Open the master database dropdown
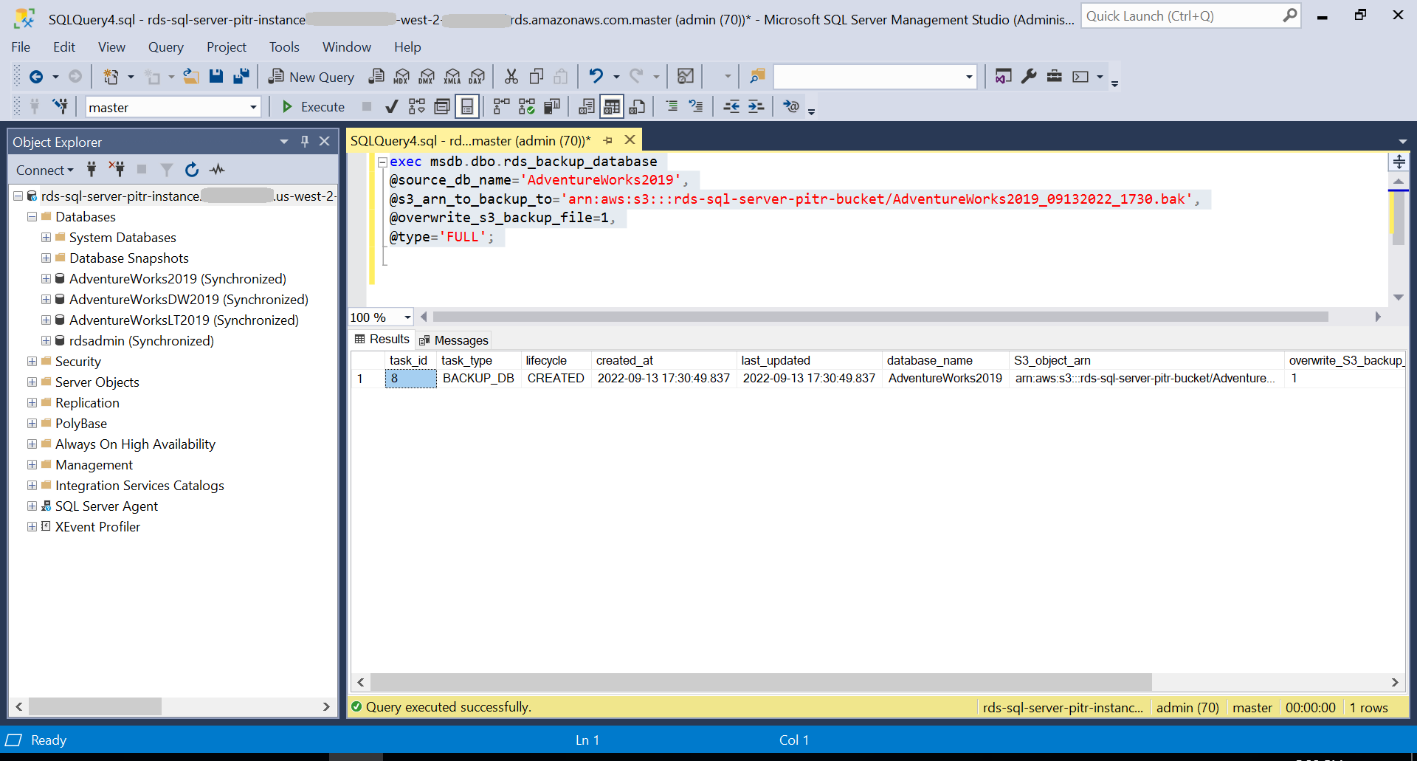 pos(254,106)
